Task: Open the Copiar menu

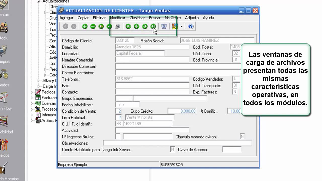Action: (83, 18)
